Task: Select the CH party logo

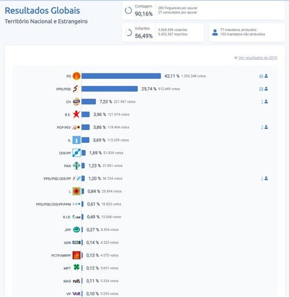Action: [x=76, y=102]
